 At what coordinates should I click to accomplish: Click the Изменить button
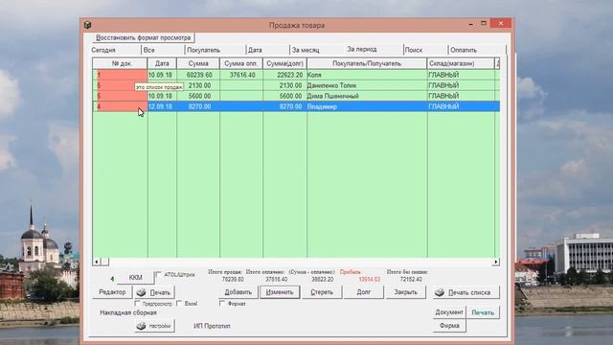click(x=280, y=292)
